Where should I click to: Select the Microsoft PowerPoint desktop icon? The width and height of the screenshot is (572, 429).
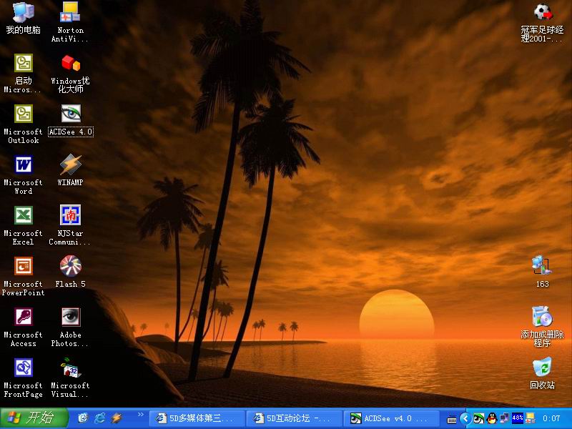point(23,267)
